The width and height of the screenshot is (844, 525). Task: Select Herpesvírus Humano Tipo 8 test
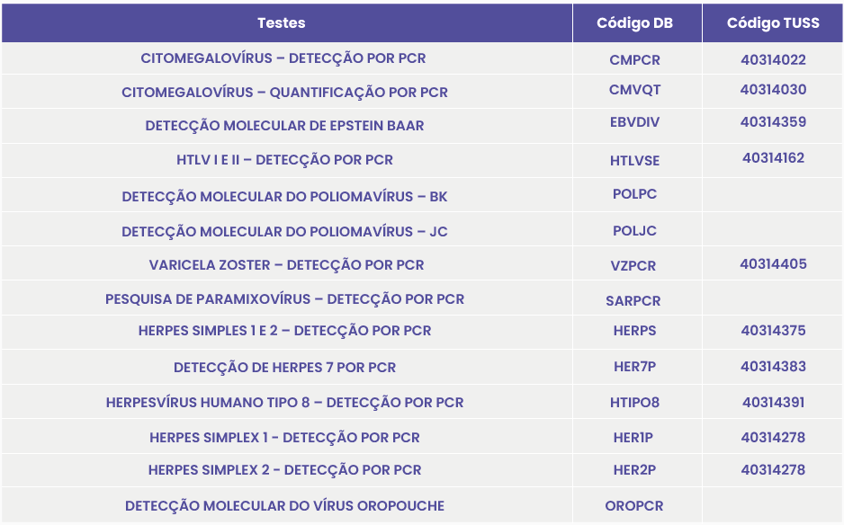click(284, 403)
